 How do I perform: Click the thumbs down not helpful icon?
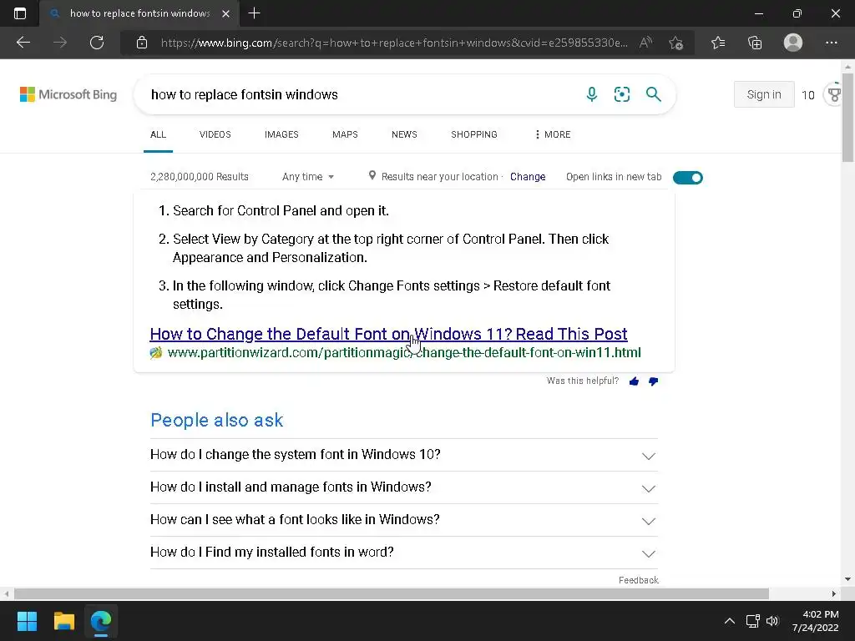653,381
